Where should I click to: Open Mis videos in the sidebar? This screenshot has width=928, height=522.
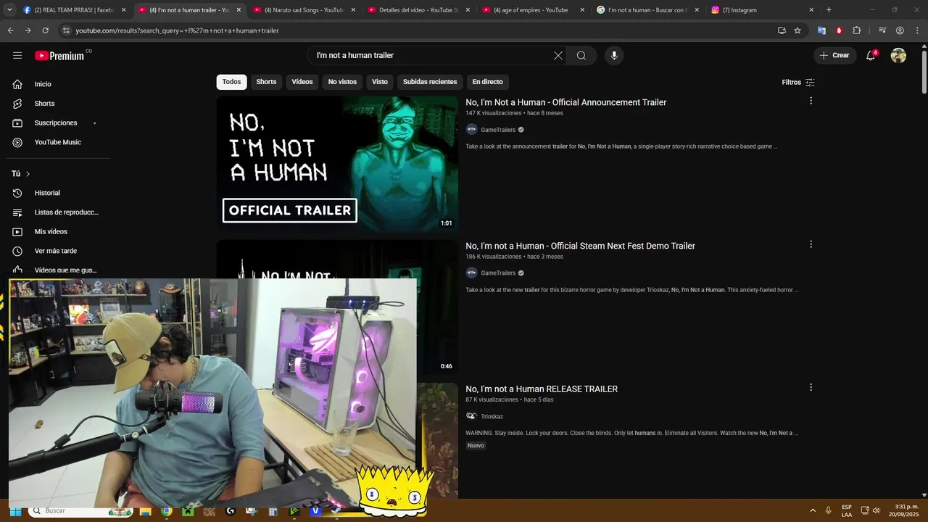click(x=58, y=231)
